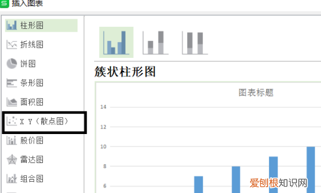Image resolution: width=321 pixels, height=193 pixels.
Task: Click the 簇状柱形图 heading
Action: (125, 72)
